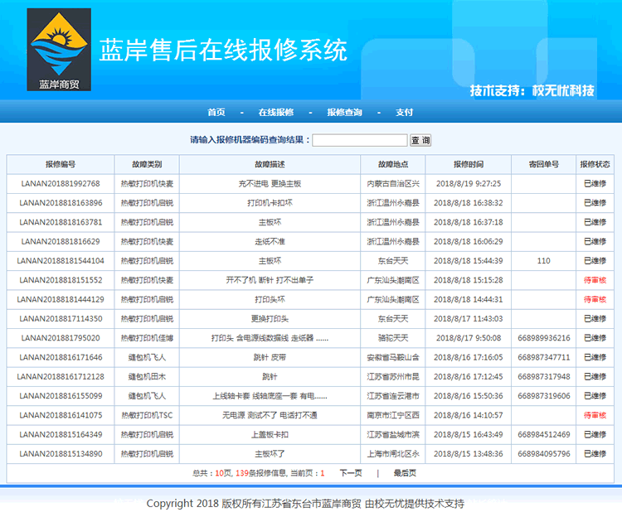
Task: Click the 蓝岸售后在线报修系统 page title
Action: tap(223, 51)
